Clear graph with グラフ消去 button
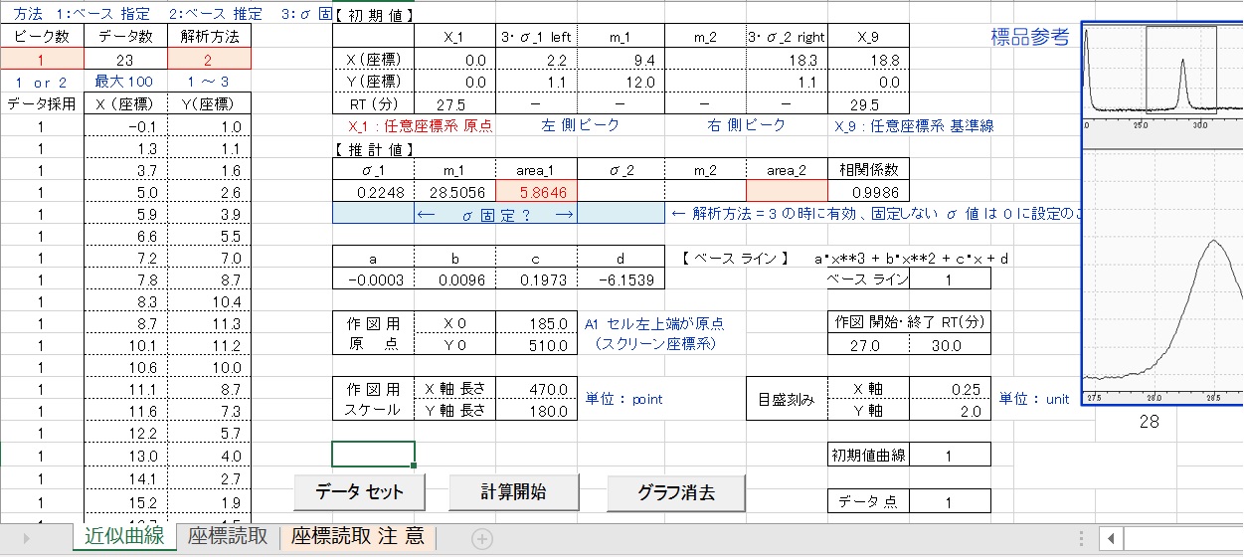The width and height of the screenshot is (1244, 557). [x=676, y=492]
